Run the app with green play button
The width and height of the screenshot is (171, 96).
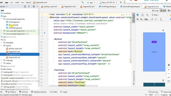click(121, 2)
